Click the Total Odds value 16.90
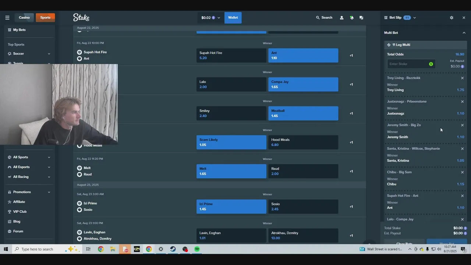This screenshot has height=265, width=471. [460, 54]
